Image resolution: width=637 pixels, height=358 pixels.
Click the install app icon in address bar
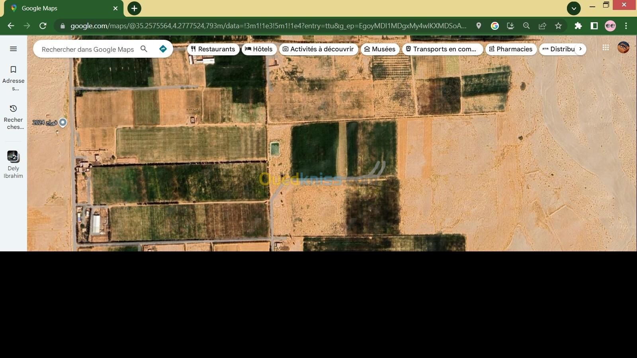510,26
